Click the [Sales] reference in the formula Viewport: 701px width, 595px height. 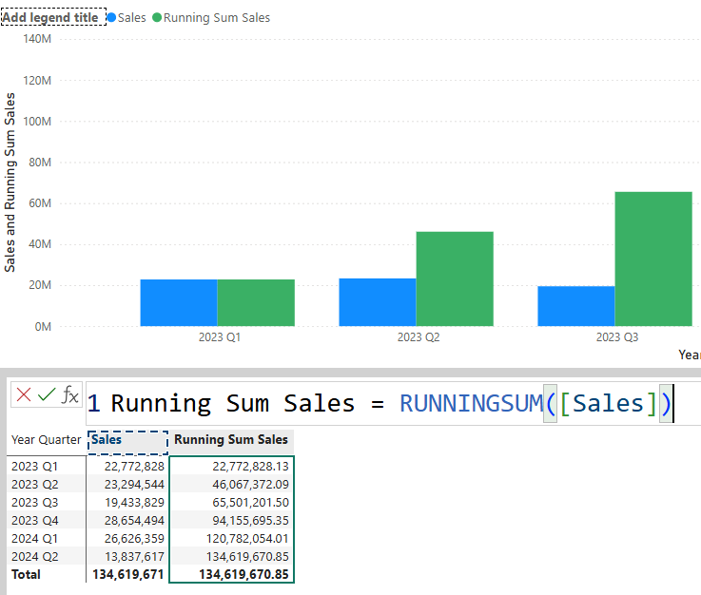pos(608,403)
